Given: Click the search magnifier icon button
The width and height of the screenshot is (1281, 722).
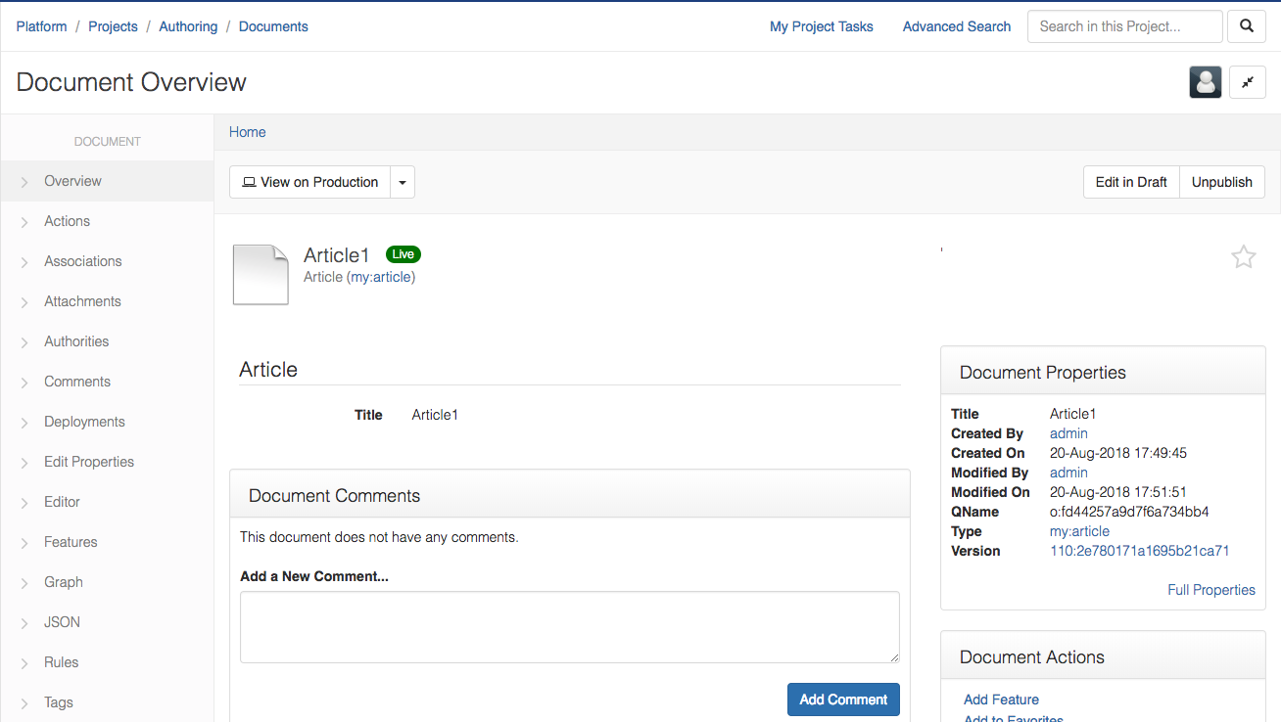Looking at the screenshot, I should pyautogui.click(x=1246, y=26).
